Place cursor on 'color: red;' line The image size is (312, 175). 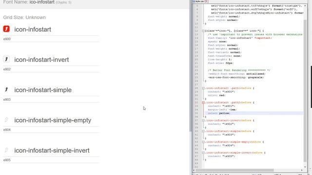(x=216, y=95)
